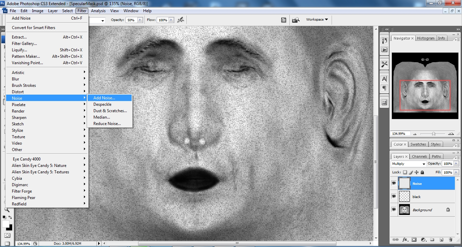Image resolution: width=462 pixels, height=247 pixels.
Task: Swap foreground and background colors
Action: point(10,217)
